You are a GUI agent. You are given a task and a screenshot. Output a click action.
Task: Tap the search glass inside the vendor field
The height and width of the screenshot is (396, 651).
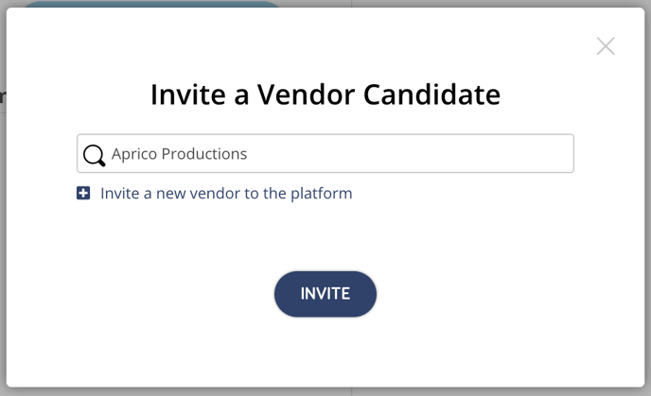point(95,156)
